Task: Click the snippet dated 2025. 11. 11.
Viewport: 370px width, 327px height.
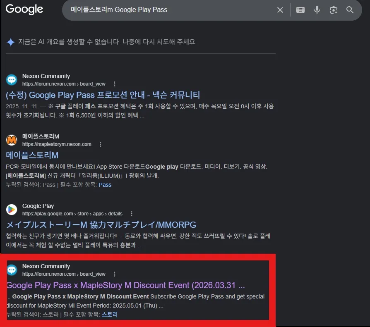Action: (x=140, y=111)
